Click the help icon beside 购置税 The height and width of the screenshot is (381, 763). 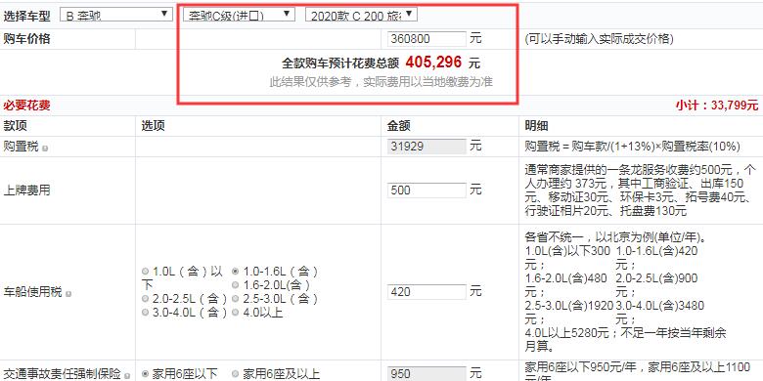click(45, 148)
